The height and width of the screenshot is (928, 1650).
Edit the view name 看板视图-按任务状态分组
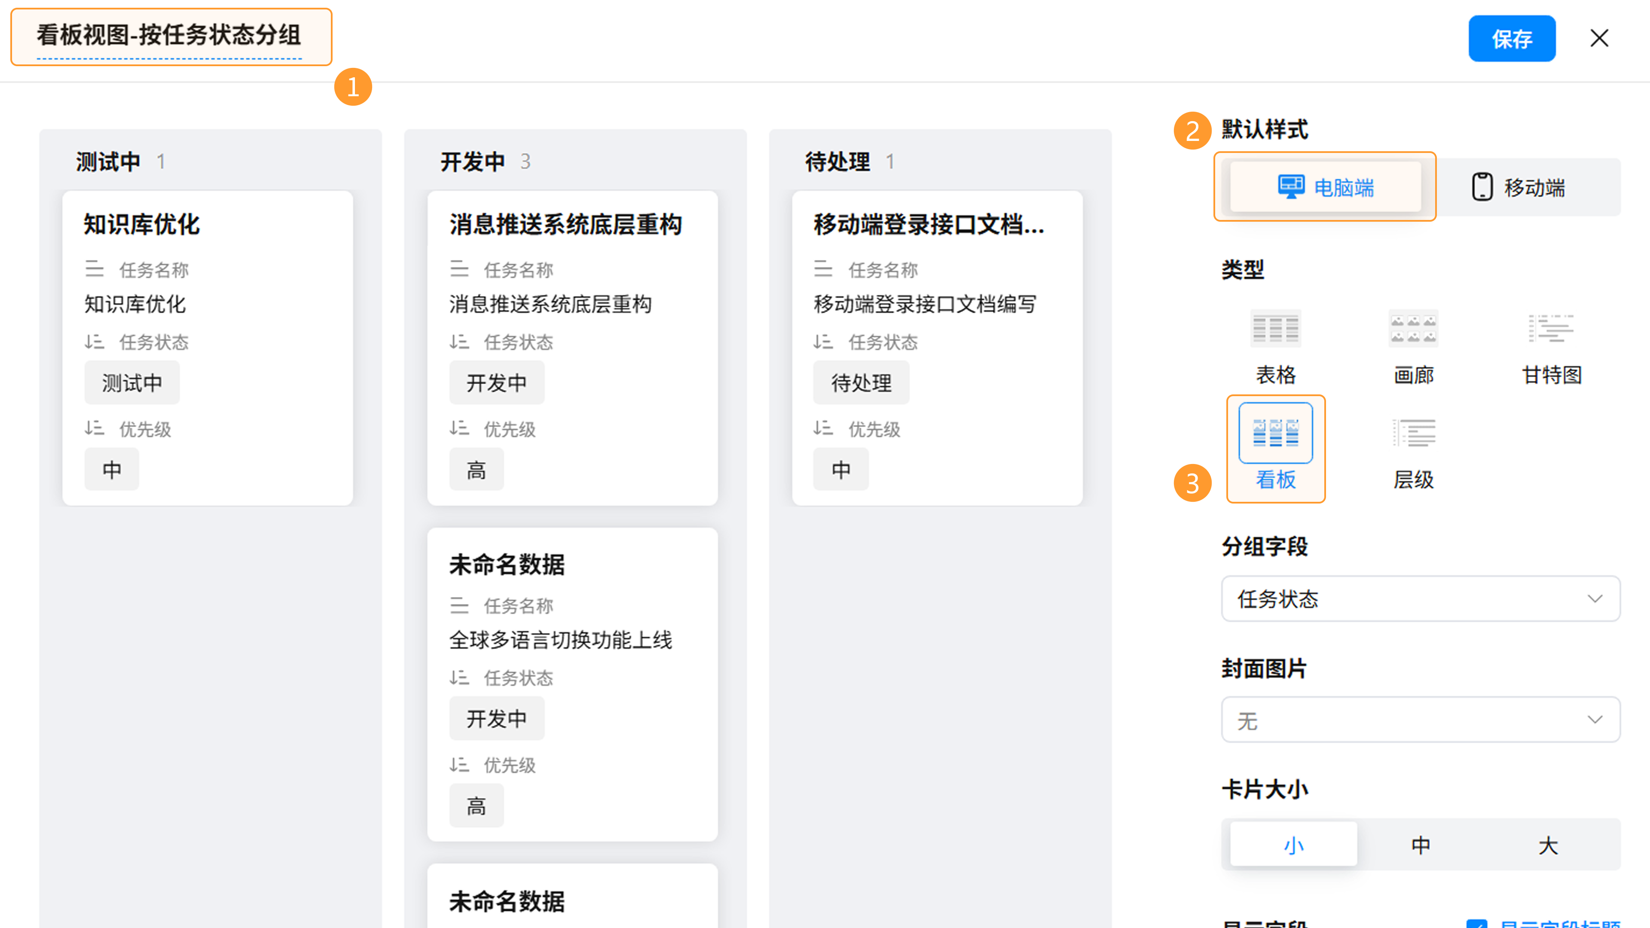[x=169, y=36]
